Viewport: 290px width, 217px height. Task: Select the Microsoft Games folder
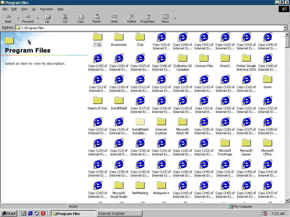[x=246, y=147]
